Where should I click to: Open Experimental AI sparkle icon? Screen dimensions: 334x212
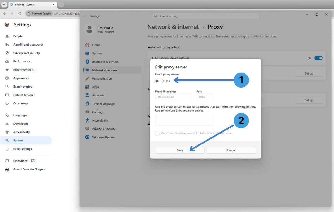click(7, 70)
